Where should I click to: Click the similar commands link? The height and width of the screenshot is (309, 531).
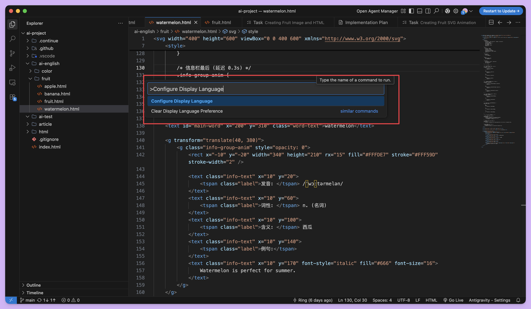[359, 111]
